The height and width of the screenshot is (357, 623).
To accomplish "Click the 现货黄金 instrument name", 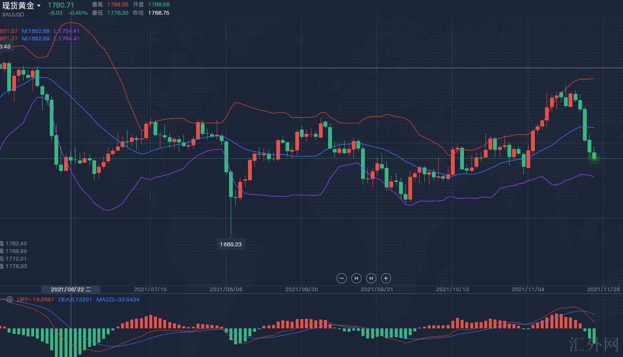I will point(18,5).
